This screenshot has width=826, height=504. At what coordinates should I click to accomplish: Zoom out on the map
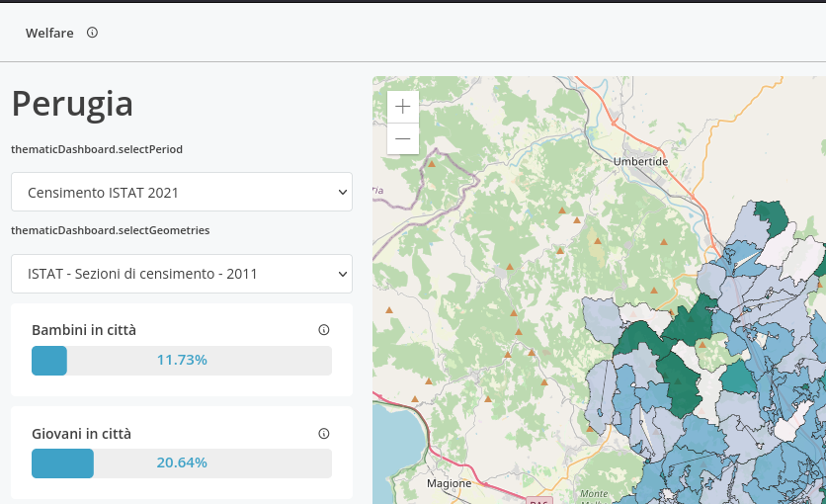tap(402, 138)
